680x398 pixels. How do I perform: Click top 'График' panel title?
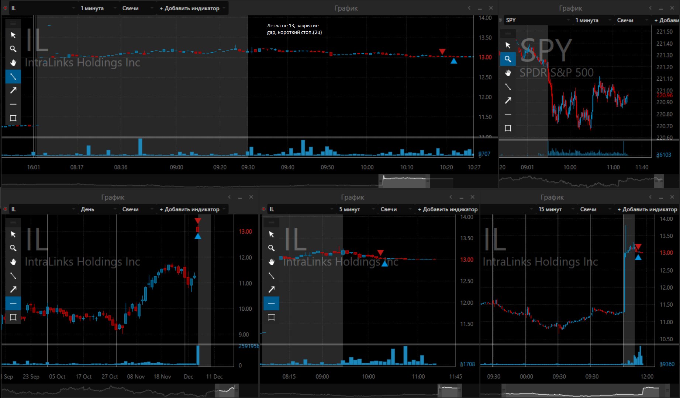(346, 8)
